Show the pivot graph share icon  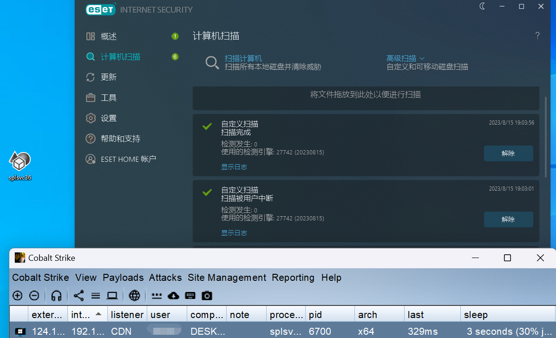[x=78, y=295]
